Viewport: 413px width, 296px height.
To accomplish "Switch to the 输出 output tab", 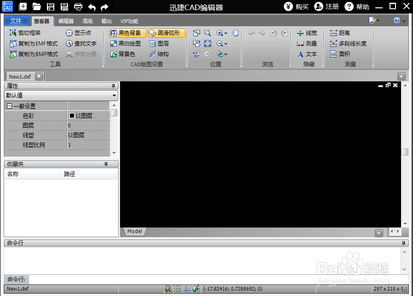I will pyautogui.click(x=107, y=21).
